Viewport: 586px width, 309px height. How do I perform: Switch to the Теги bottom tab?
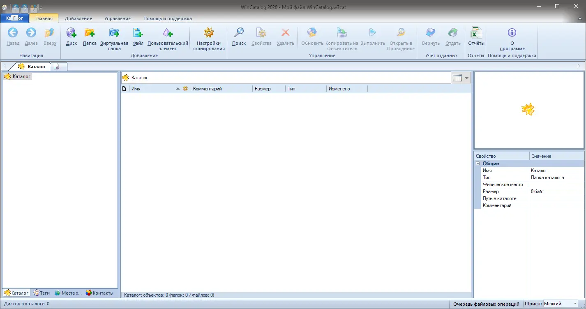(x=42, y=293)
